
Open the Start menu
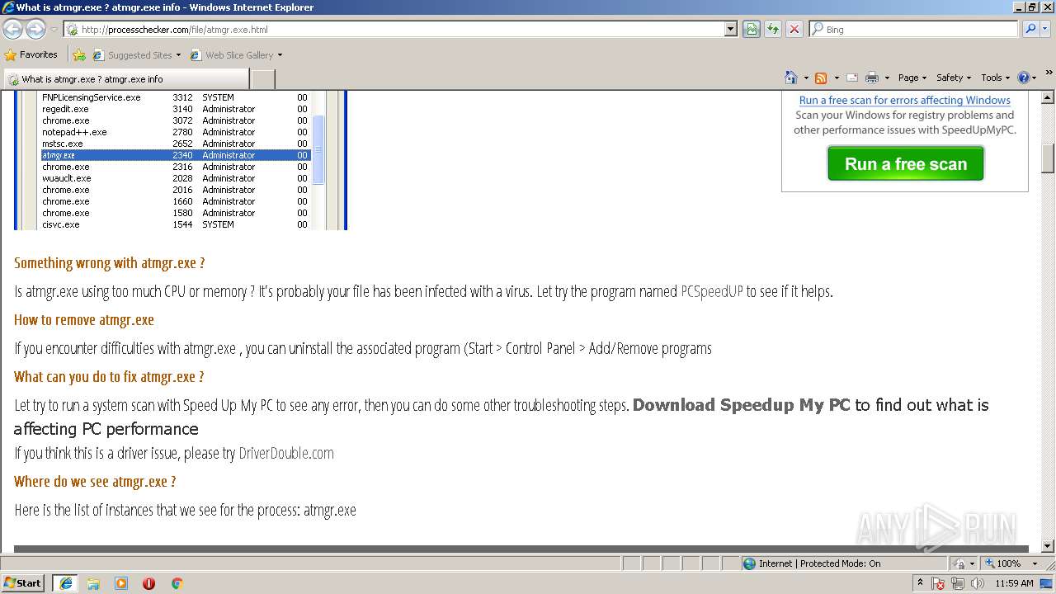(x=22, y=583)
